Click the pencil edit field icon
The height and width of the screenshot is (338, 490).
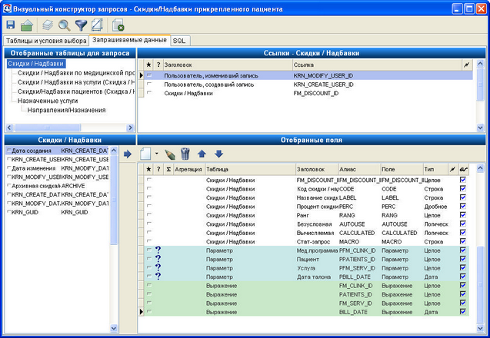[170, 154]
